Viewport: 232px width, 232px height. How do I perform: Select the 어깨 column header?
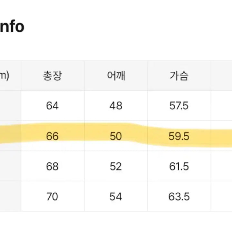[116, 76]
